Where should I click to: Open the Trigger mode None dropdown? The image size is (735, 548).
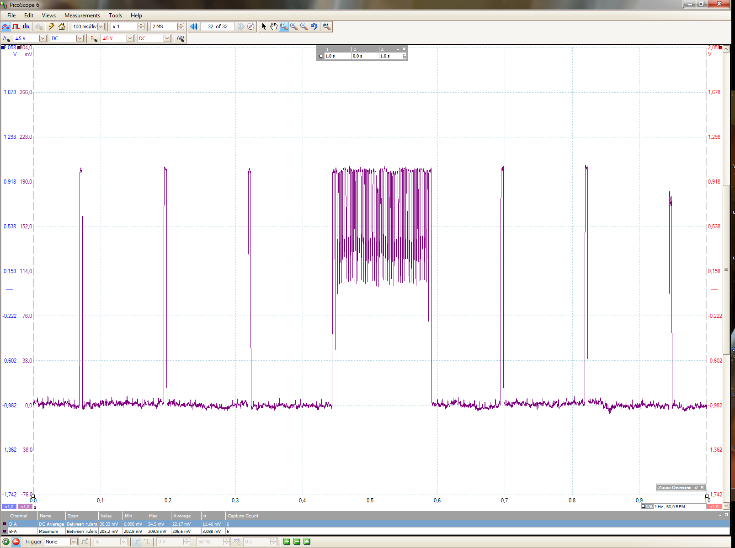74,542
